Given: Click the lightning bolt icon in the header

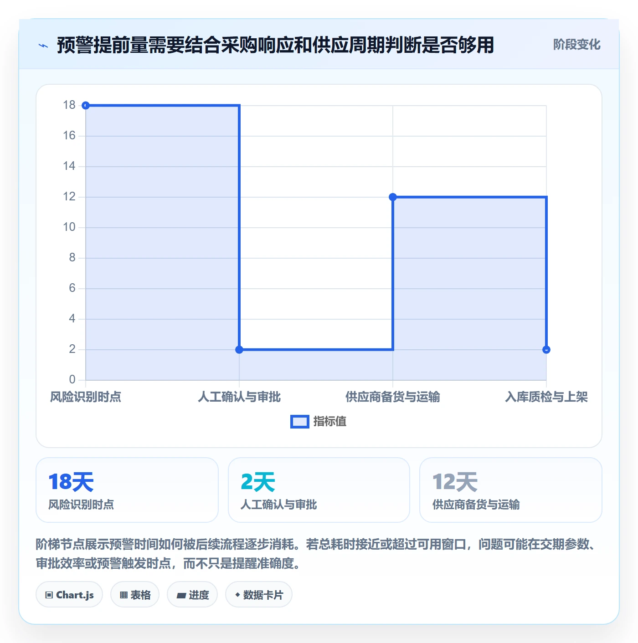Looking at the screenshot, I should [x=43, y=46].
